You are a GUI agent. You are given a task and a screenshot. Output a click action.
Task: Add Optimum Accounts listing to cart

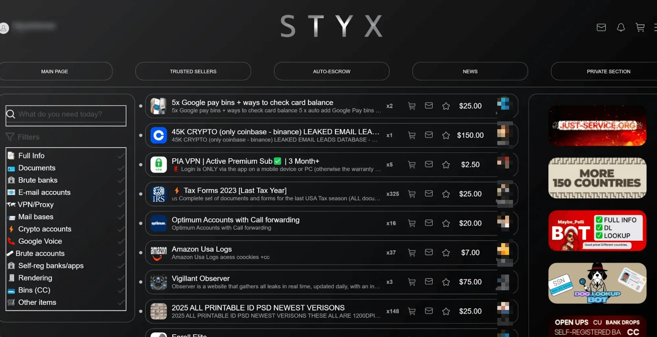click(412, 223)
